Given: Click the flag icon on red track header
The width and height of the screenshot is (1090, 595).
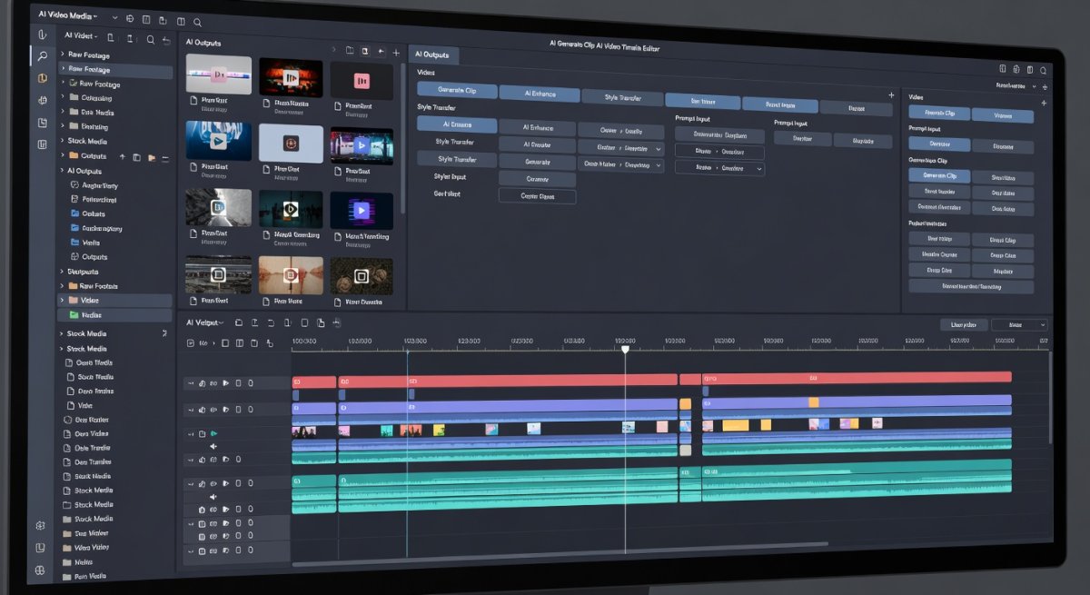Looking at the screenshot, I should tap(226, 383).
